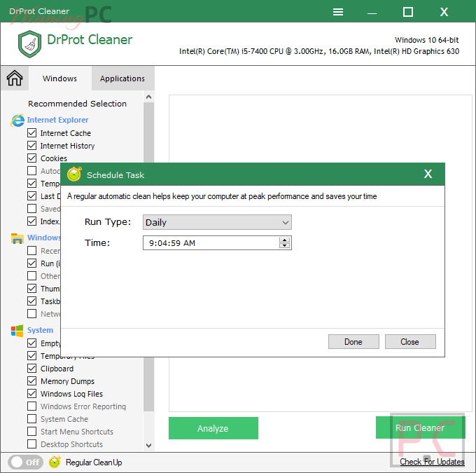This screenshot has height=473, width=476.
Task: Uncheck Internet Cache checkbox
Action: 32,133
